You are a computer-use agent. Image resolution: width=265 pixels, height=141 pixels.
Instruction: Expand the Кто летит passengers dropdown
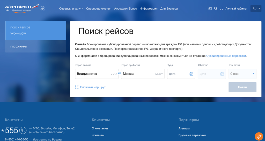click(242, 74)
